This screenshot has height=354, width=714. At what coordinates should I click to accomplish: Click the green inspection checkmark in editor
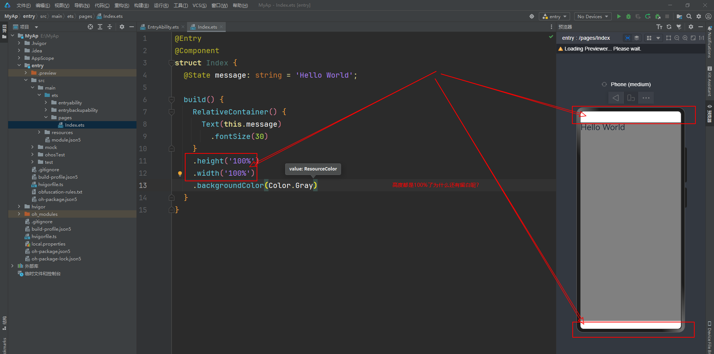551,37
